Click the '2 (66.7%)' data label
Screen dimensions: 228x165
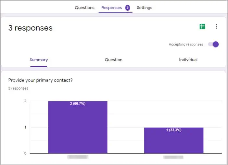pyautogui.click(x=78, y=103)
